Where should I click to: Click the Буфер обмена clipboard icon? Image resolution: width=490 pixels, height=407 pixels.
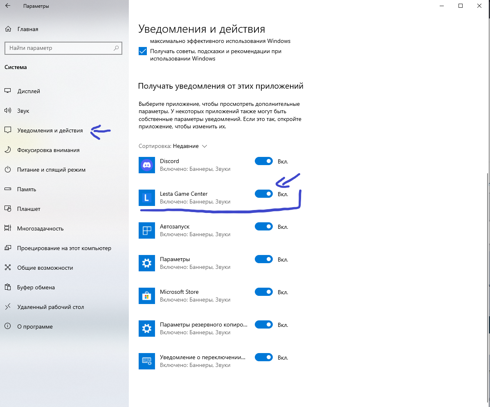point(8,287)
